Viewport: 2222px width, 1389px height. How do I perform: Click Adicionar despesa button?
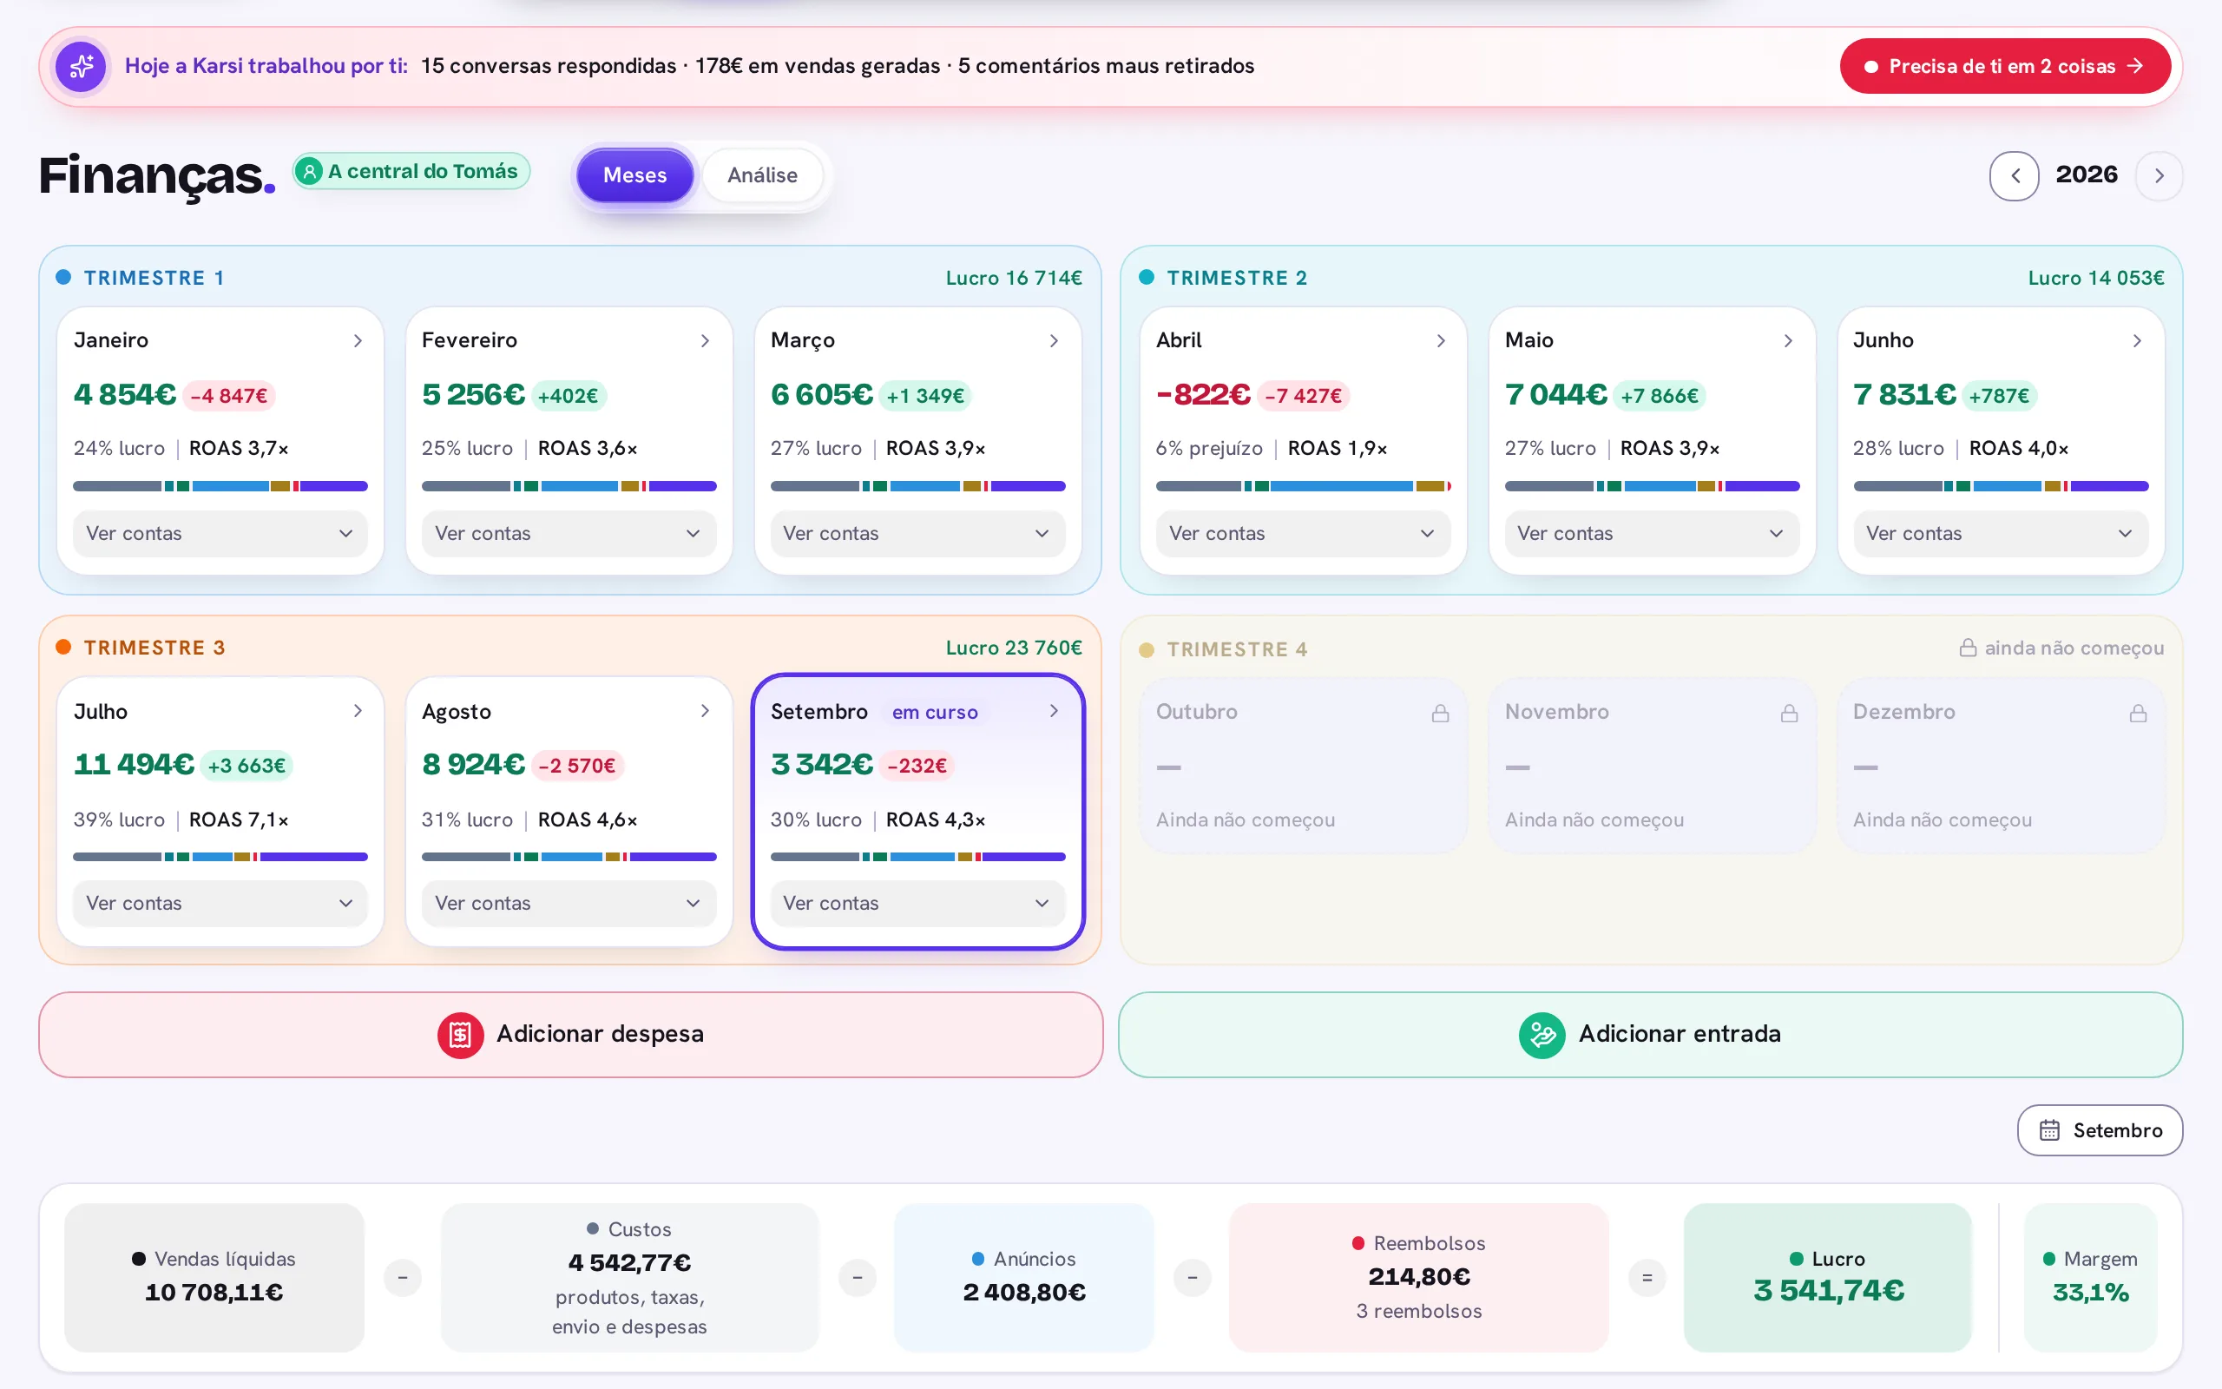point(570,1036)
